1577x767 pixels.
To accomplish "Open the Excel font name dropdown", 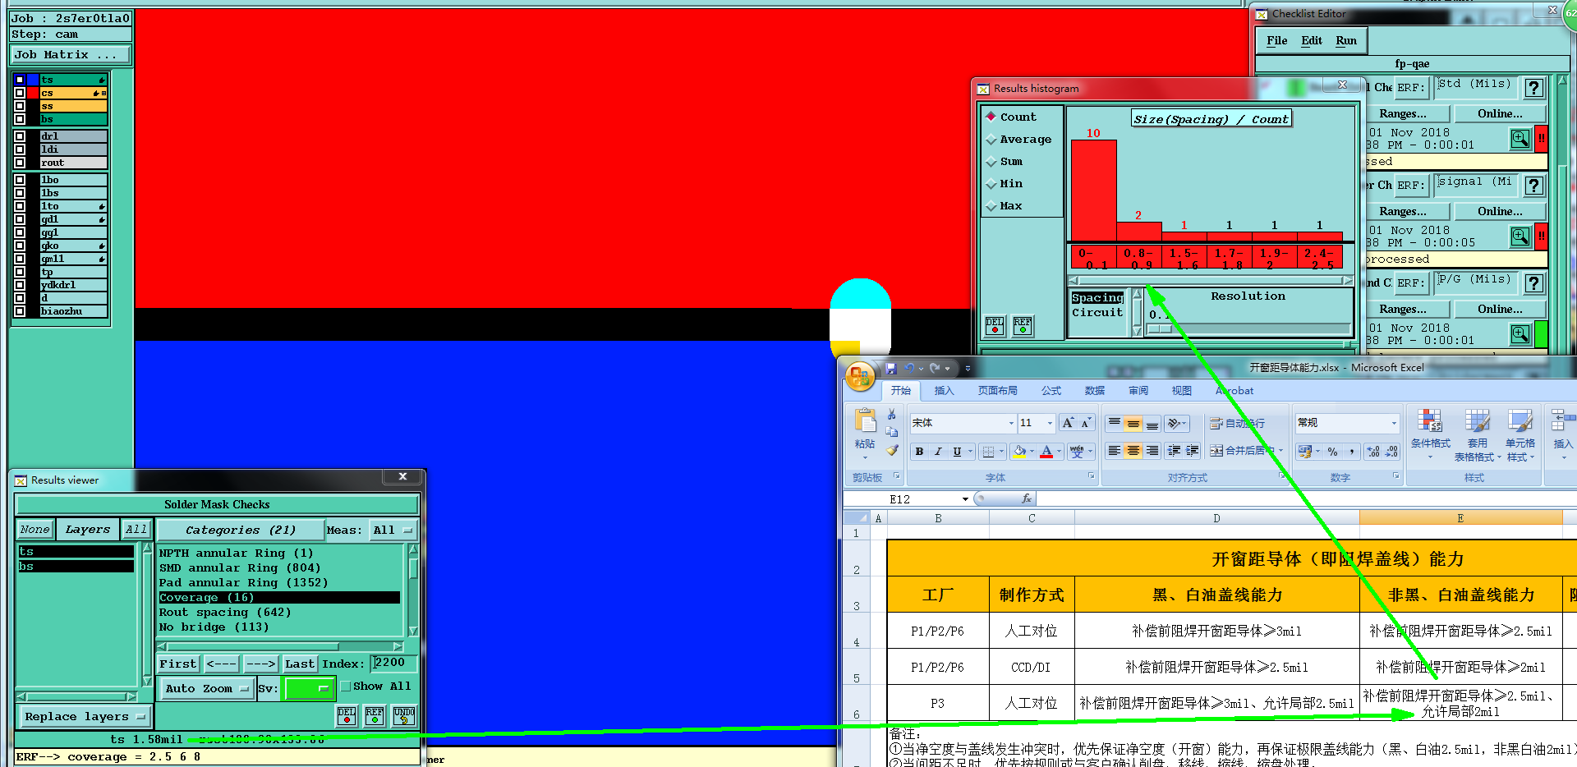I will 1011,423.
